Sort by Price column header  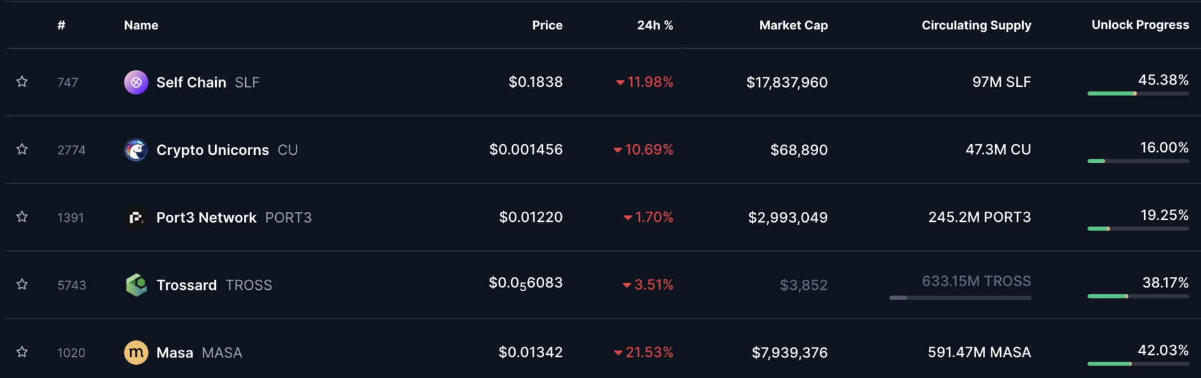547,25
